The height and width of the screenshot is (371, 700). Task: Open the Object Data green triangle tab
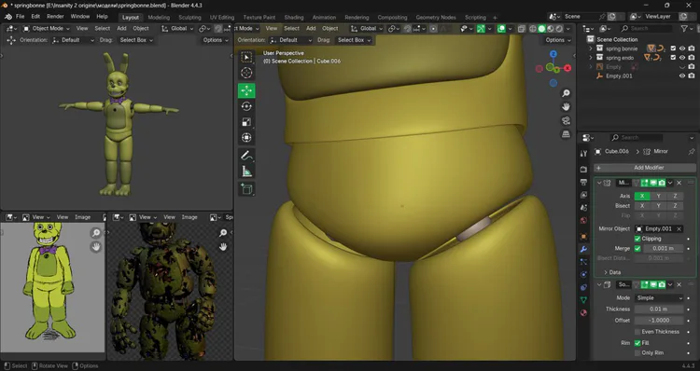point(583,299)
